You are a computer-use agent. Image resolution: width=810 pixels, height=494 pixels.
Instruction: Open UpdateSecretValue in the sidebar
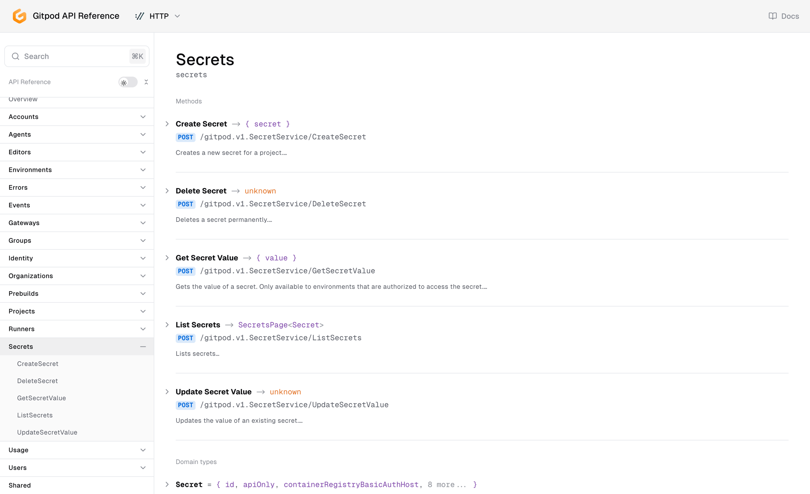coord(47,432)
